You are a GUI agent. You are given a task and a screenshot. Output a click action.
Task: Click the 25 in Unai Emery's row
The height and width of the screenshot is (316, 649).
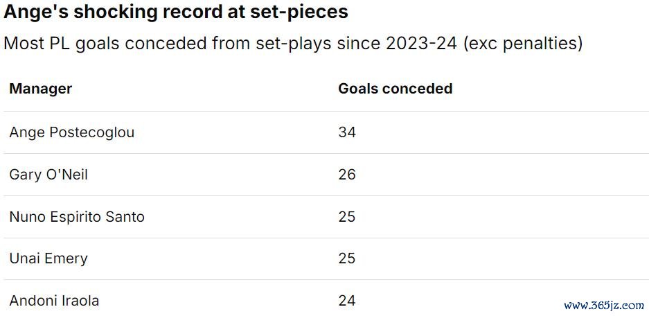coord(347,258)
